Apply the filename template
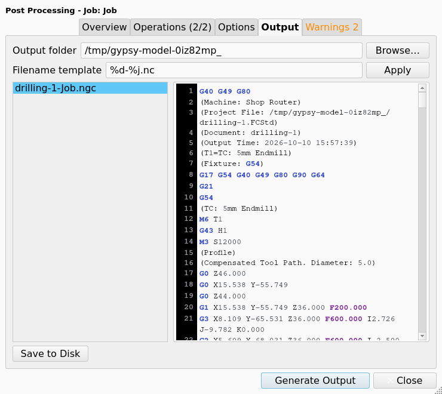Image resolution: width=442 pixels, height=394 pixels. pyautogui.click(x=397, y=70)
